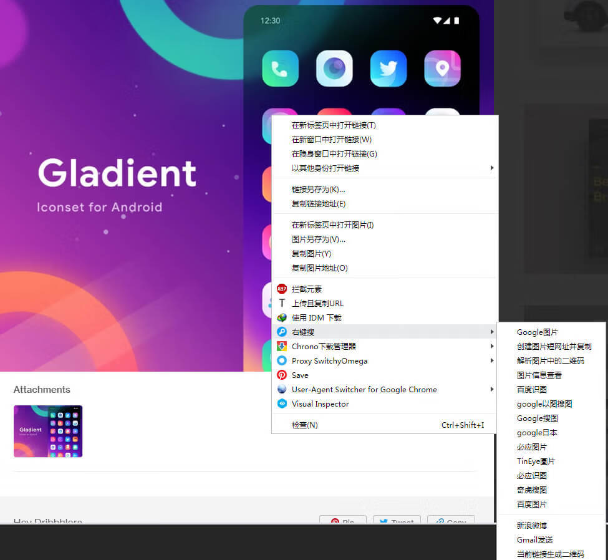
Task: Select google日本 submenu entry
Action: (551, 433)
